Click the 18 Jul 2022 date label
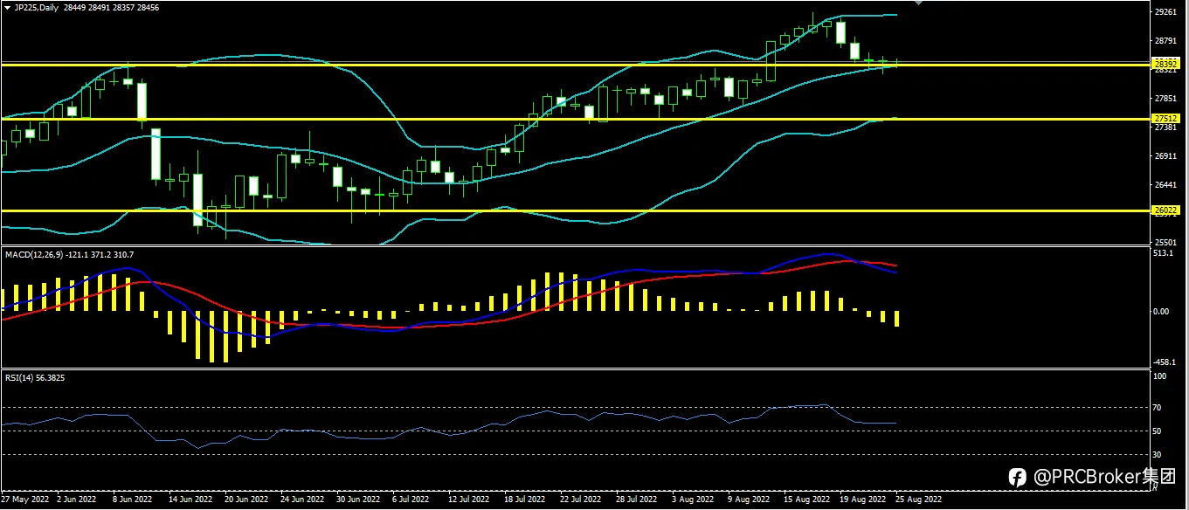 (x=527, y=500)
